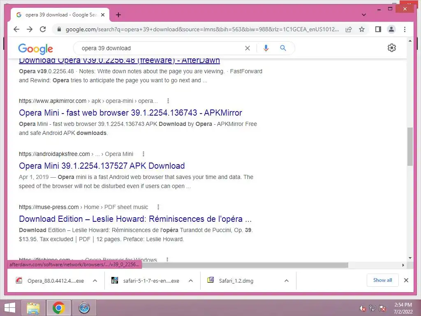Click the address bar URL
421x316 pixels.
pyautogui.click(x=202, y=29)
